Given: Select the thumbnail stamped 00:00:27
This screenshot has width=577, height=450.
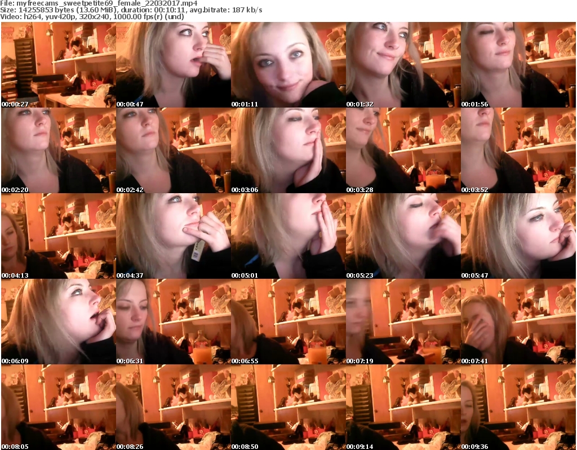Looking at the screenshot, I should pos(59,65).
